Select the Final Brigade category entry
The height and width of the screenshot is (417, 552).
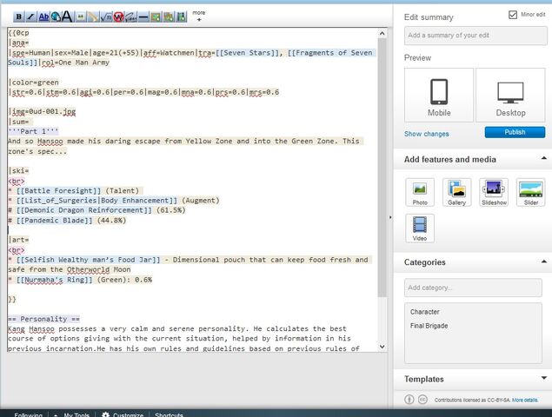[x=429, y=326]
